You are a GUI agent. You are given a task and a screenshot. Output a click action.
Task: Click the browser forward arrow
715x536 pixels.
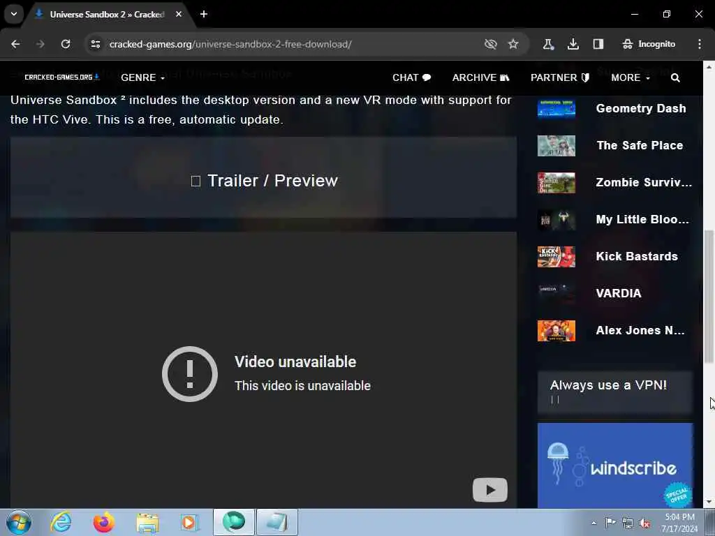[40, 44]
